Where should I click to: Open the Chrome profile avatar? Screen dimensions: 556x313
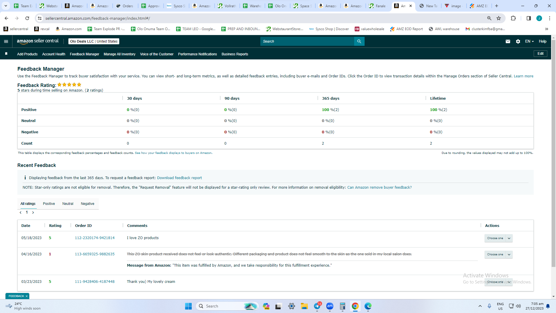[539, 18]
